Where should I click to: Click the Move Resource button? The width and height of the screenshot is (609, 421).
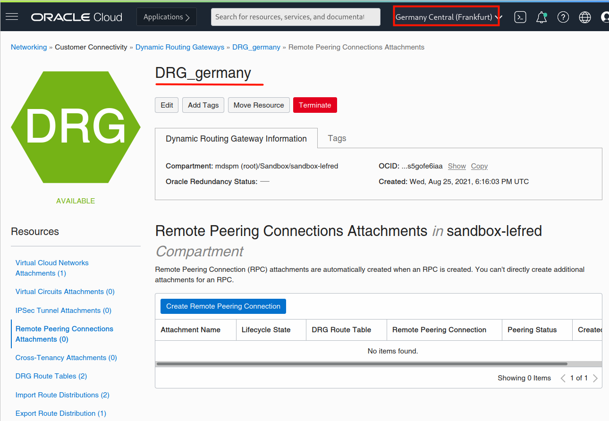pos(259,105)
